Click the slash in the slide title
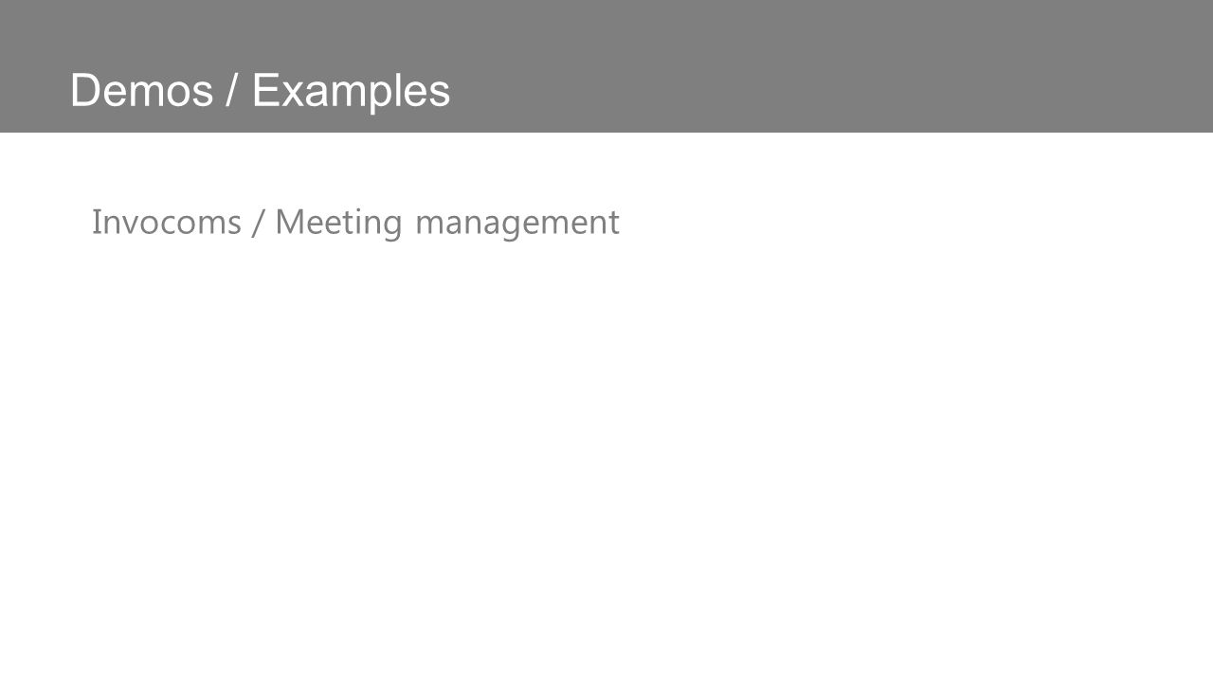This screenshot has width=1213, height=682. (x=232, y=91)
